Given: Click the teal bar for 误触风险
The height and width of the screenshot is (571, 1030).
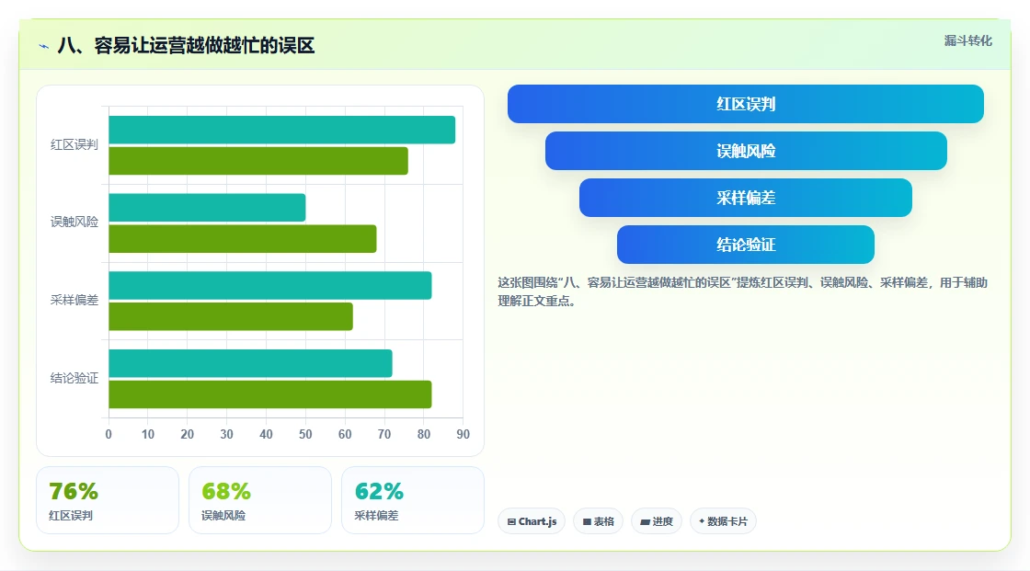Looking at the screenshot, I should click(x=207, y=208).
